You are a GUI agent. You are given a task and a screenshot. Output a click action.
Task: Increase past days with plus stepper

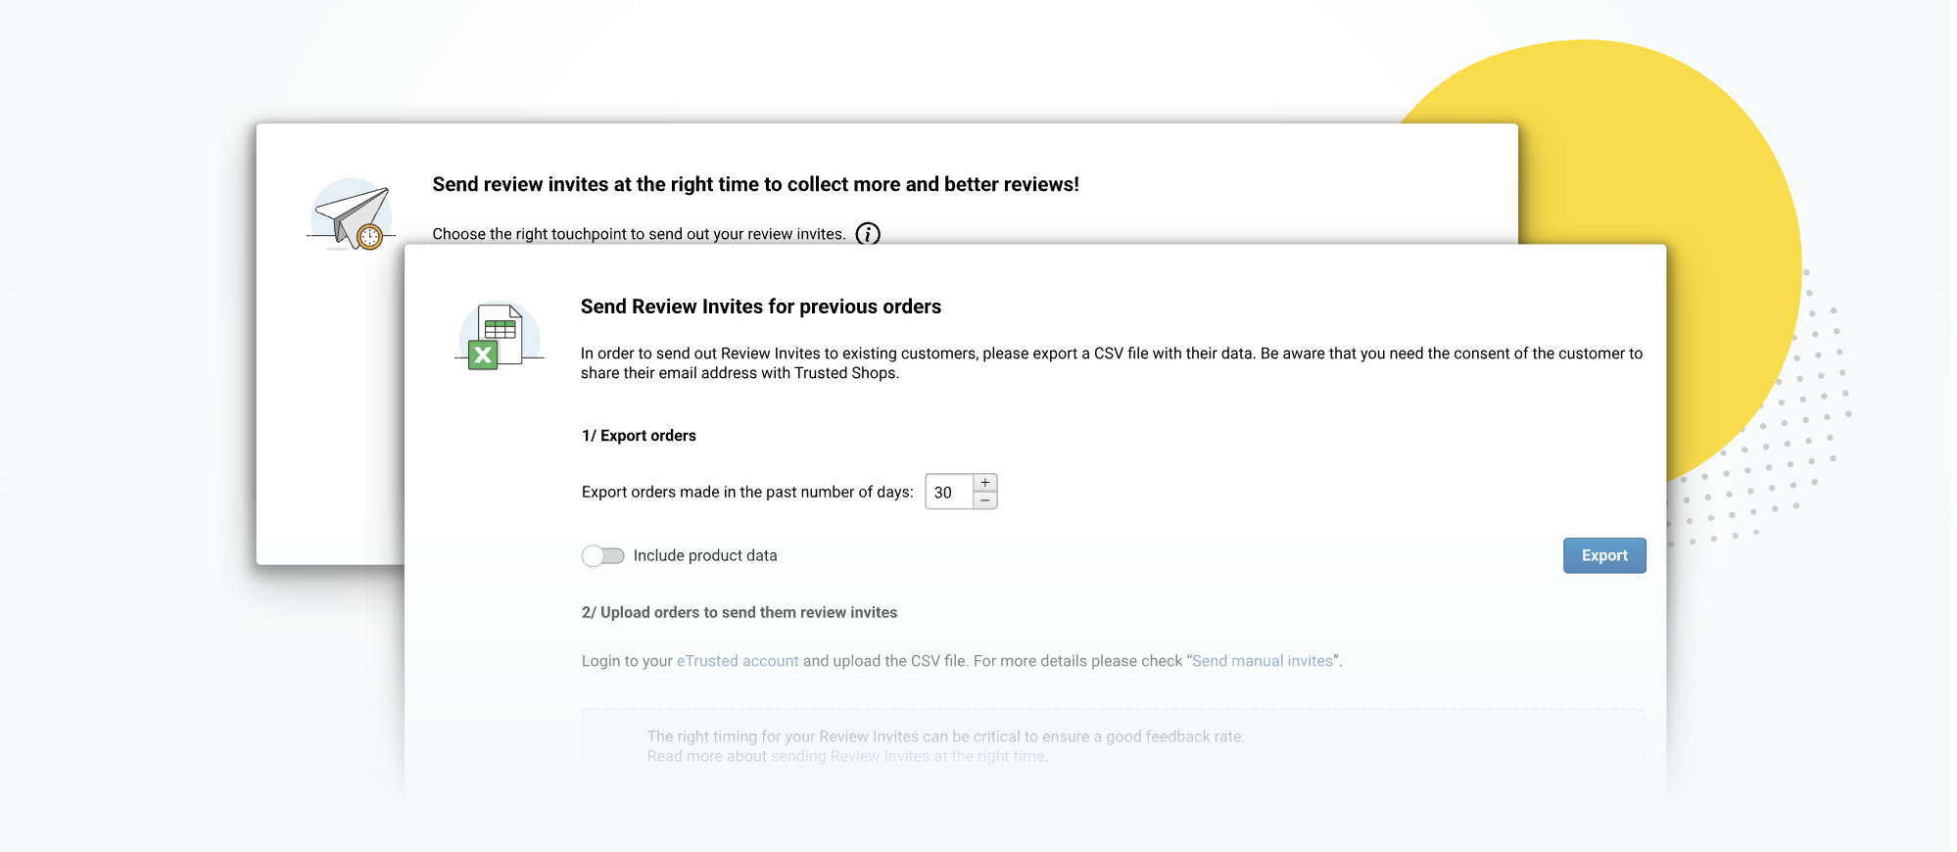[985, 483]
